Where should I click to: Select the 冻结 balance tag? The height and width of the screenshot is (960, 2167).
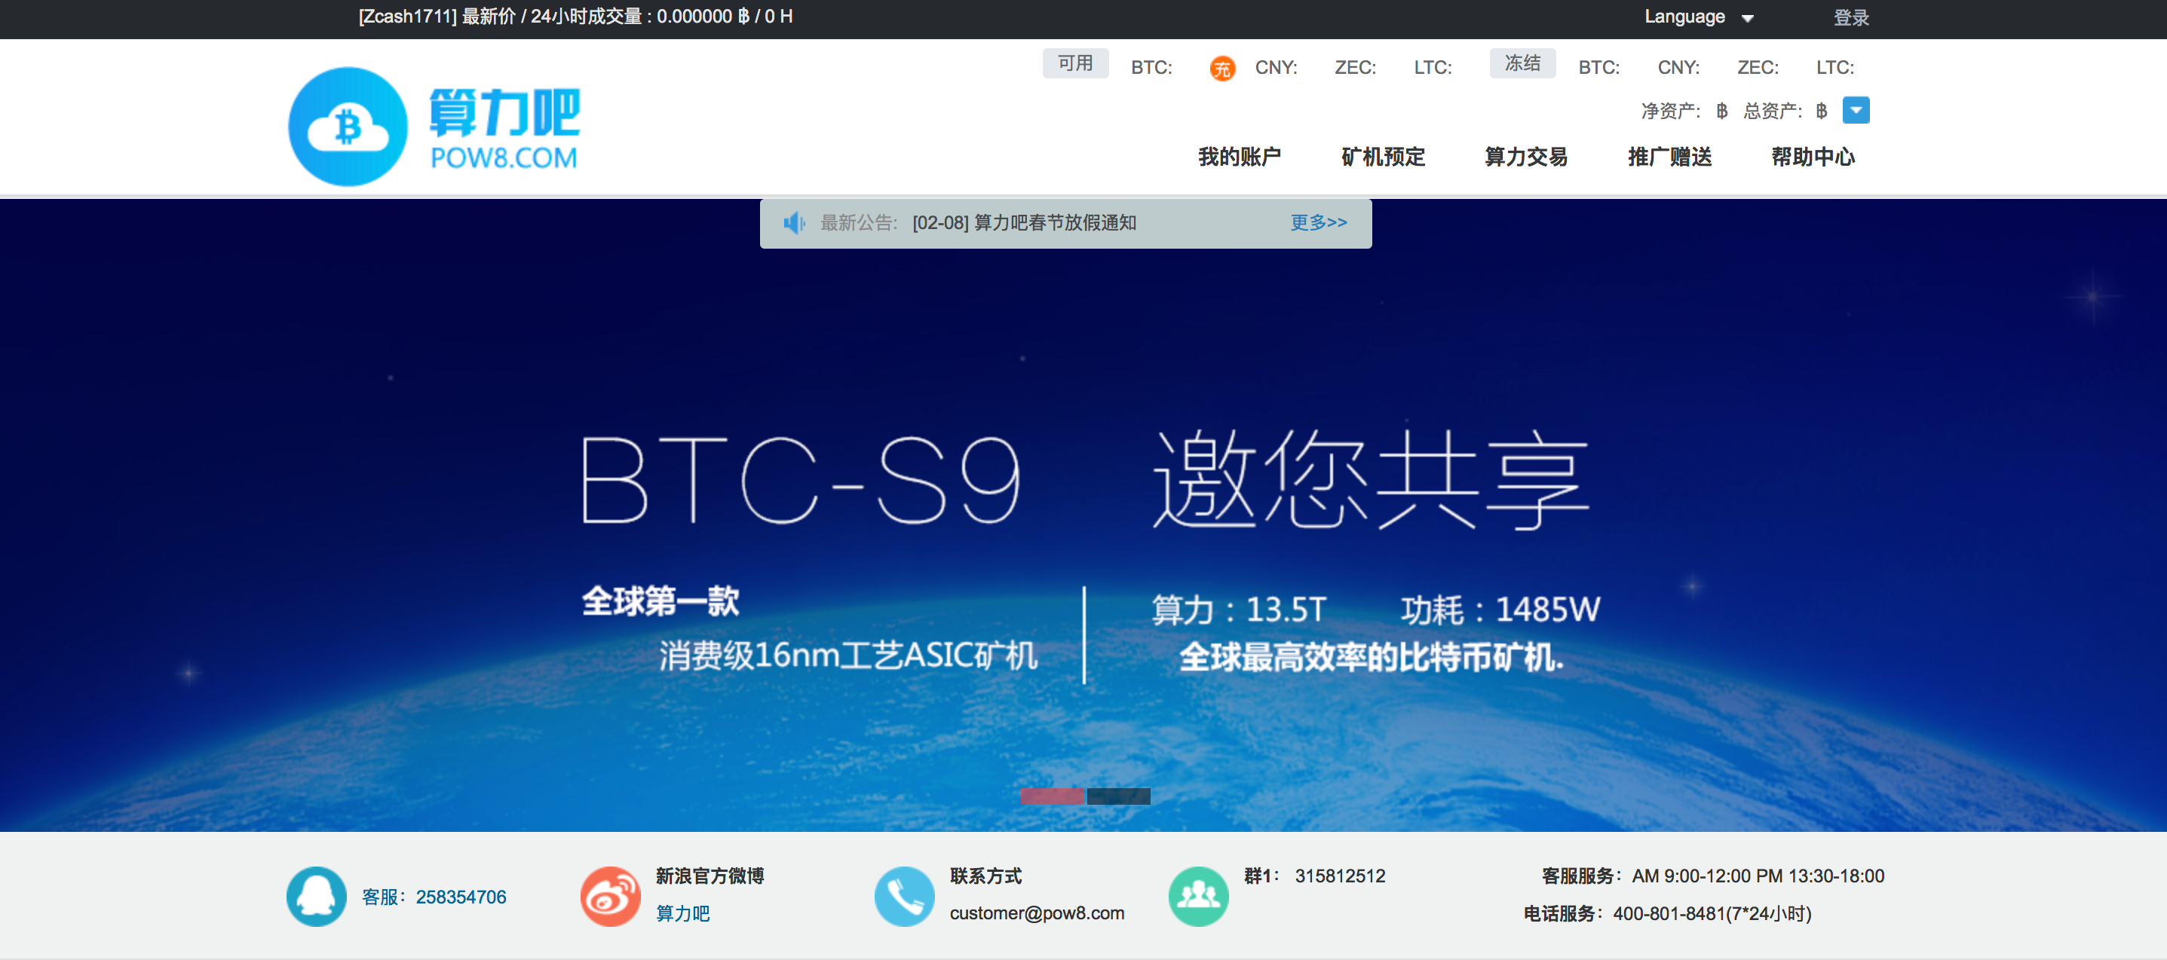[1522, 64]
